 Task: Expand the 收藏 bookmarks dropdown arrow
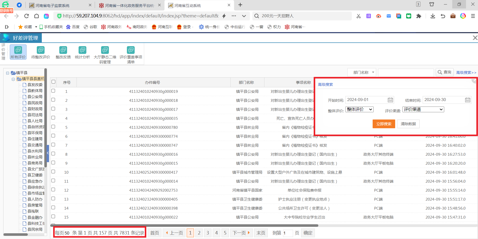(x=36, y=27)
